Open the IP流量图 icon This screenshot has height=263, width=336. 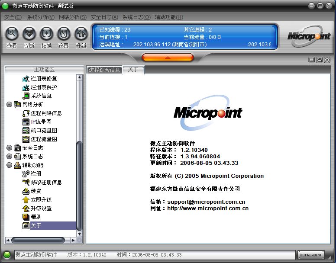[x=26, y=122]
